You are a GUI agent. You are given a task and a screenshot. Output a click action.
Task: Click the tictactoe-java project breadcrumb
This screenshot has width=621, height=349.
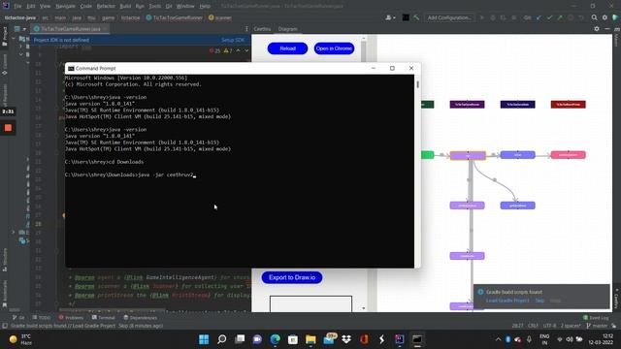pyautogui.click(x=19, y=17)
